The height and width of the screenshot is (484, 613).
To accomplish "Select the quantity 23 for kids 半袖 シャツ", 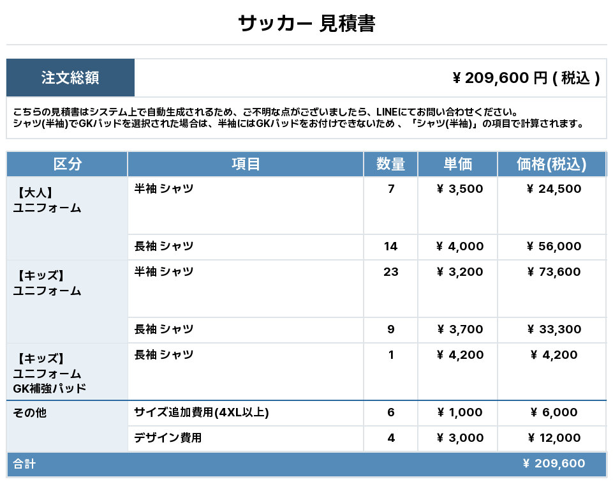I will click(x=390, y=272).
